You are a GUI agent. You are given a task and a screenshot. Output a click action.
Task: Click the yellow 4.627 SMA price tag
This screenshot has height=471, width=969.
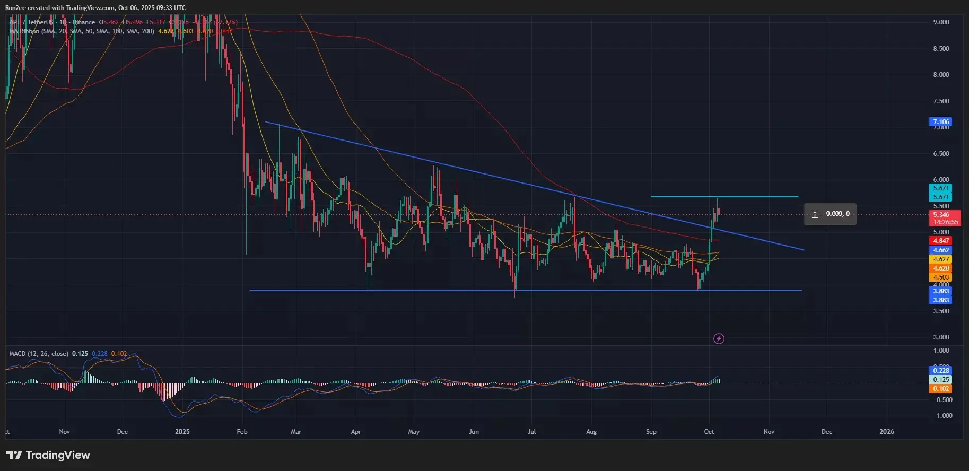tap(941, 259)
